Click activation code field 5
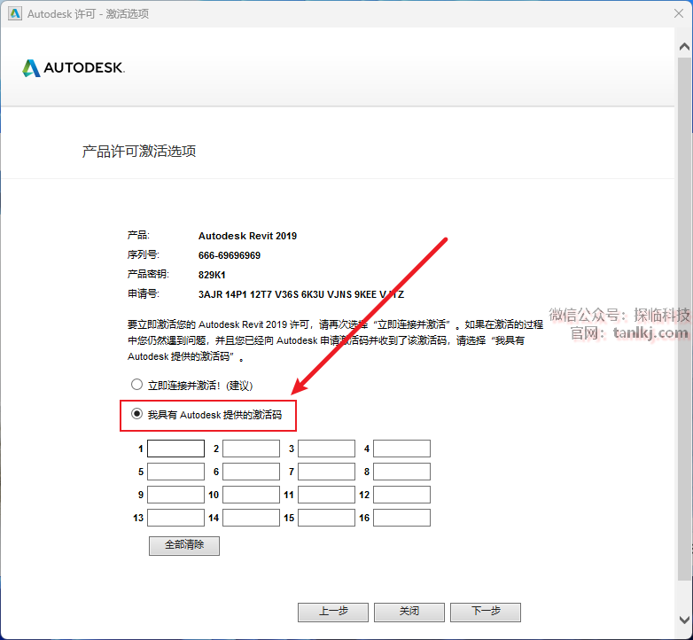The image size is (693, 640). click(175, 472)
